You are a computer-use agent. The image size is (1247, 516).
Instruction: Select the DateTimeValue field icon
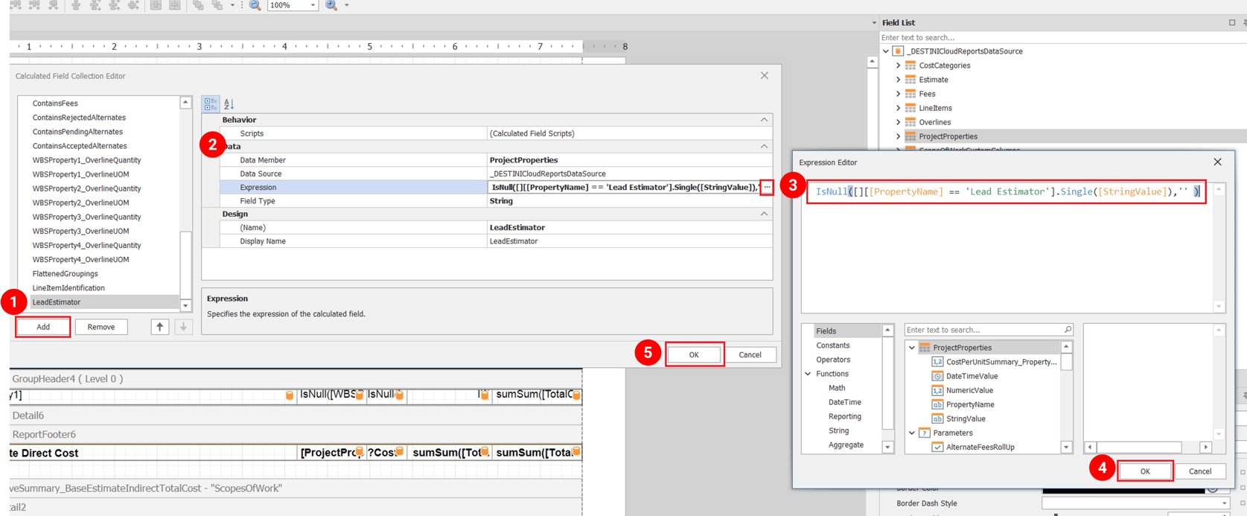937,376
